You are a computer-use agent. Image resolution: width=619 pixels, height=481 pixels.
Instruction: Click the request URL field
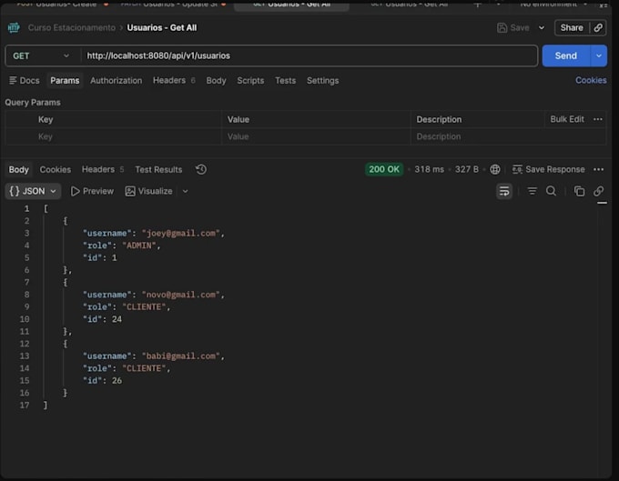pos(309,56)
